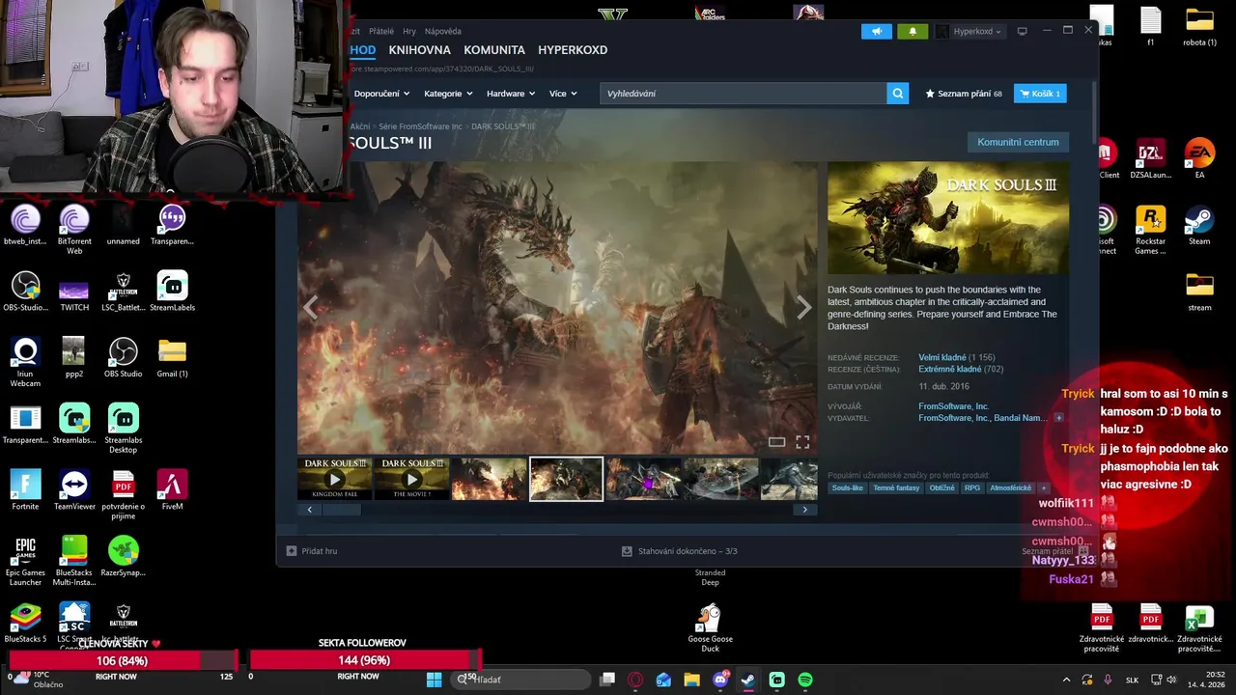Screen dimensions: 1236x695
Task: Play the Kingdom Fall trailer thumbnail
Action: pos(335,479)
